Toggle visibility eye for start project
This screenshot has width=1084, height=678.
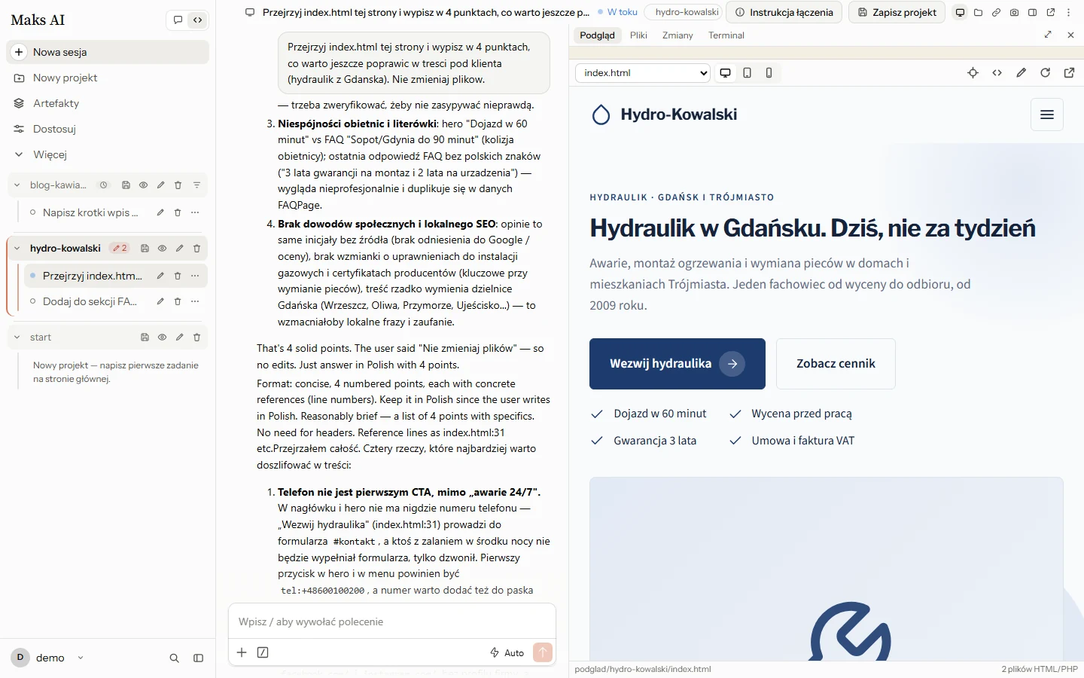click(162, 337)
